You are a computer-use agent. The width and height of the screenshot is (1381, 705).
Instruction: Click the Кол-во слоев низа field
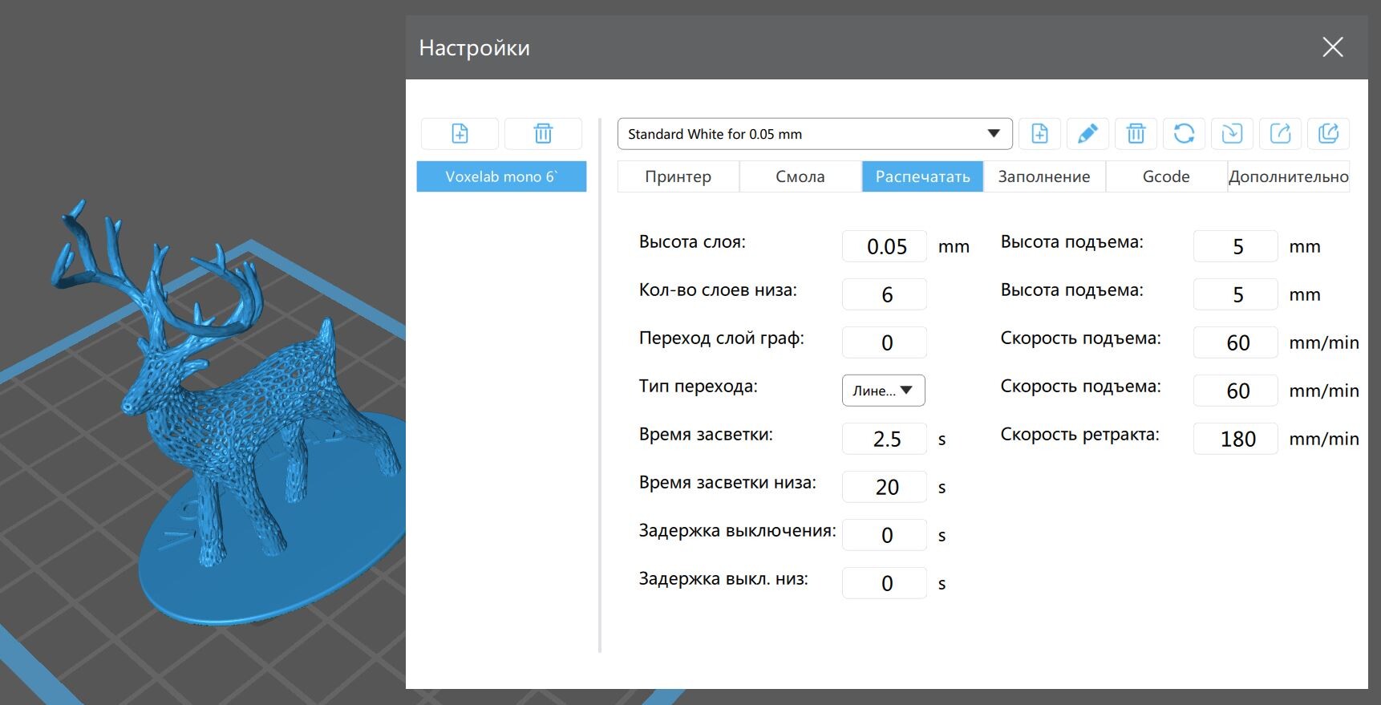click(885, 294)
